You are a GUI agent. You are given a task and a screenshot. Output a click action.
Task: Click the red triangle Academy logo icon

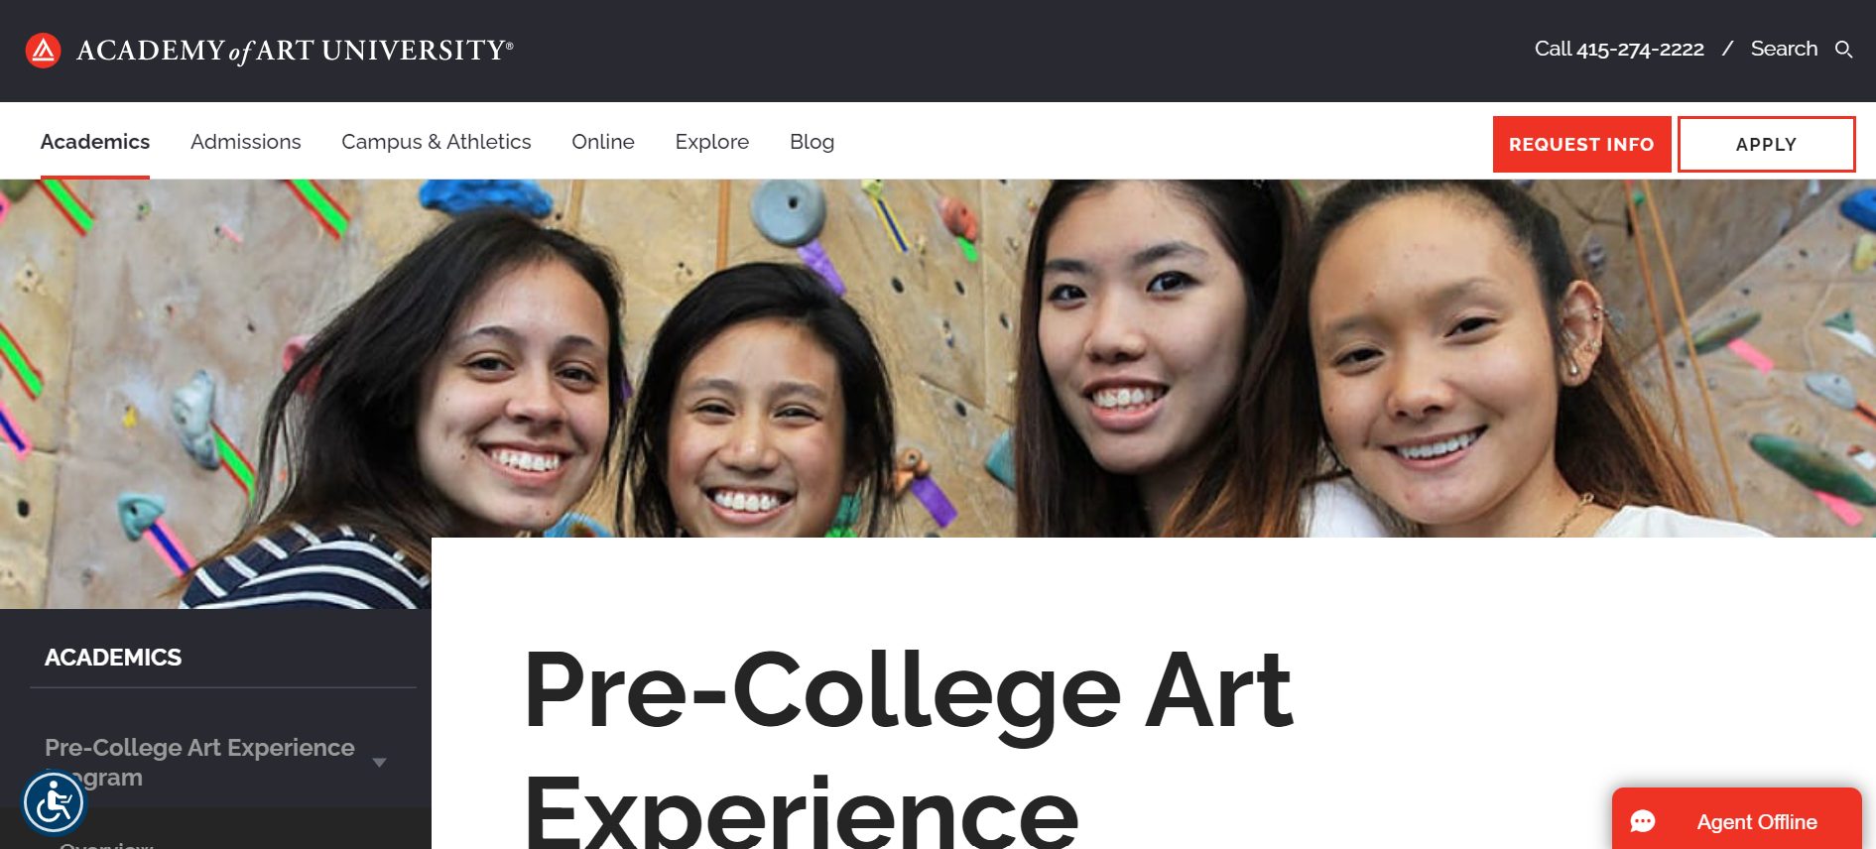[43, 50]
